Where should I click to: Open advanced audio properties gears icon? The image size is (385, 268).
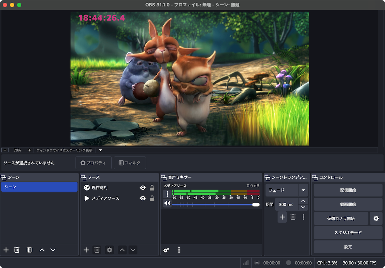click(166, 250)
